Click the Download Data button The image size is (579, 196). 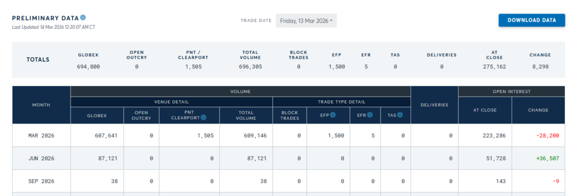(x=532, y=20)
